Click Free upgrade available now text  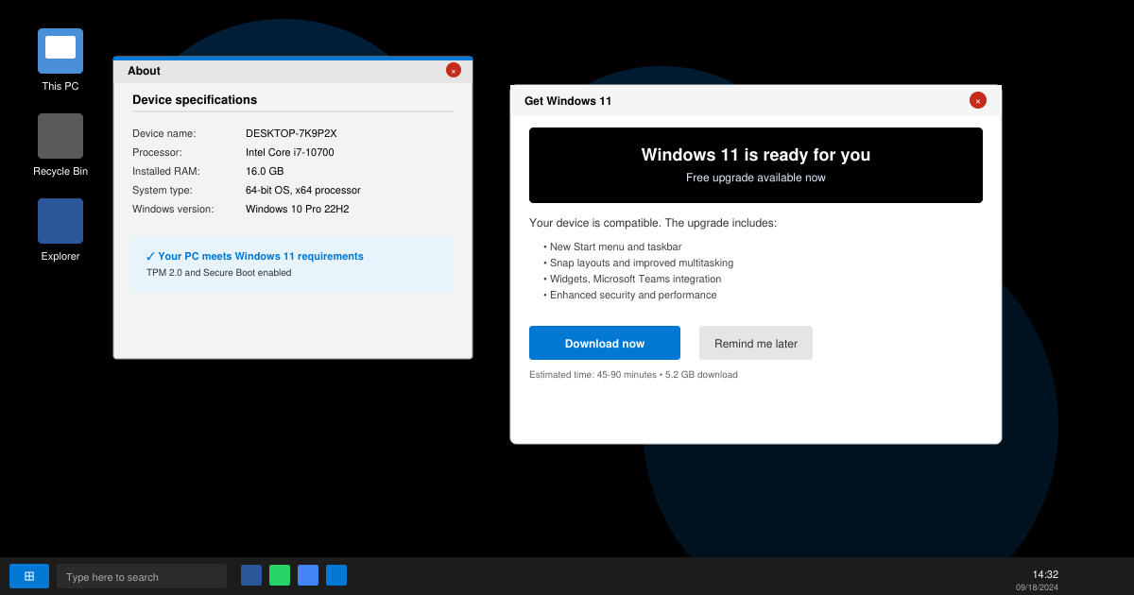click(x=756, y=178)
